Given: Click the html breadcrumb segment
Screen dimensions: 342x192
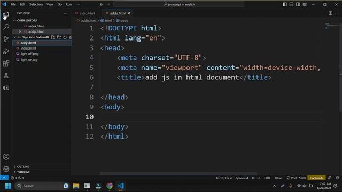Looking at the screenshot, I should pos(108,21).
